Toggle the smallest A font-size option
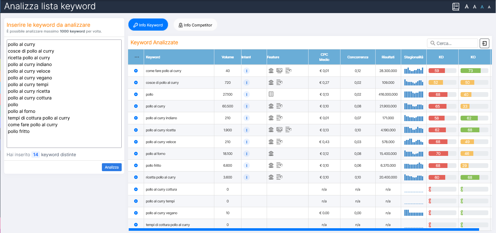The width and height of the screenshot is (496, 233). (x=489, y=6)
